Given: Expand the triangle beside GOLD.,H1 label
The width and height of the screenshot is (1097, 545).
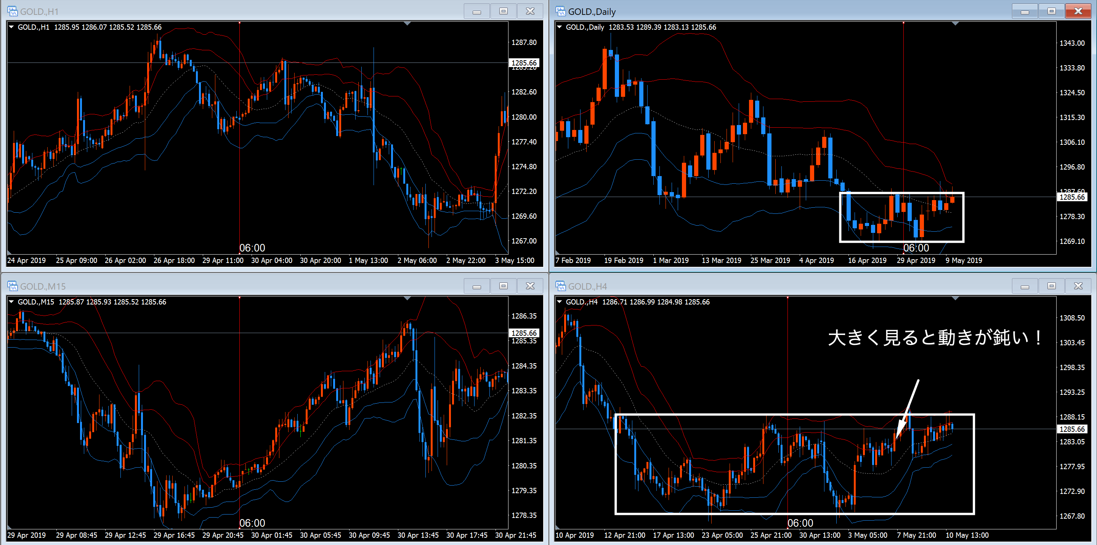Looking at the screenshot, I should pyautogui.click(x=11, y=27).
